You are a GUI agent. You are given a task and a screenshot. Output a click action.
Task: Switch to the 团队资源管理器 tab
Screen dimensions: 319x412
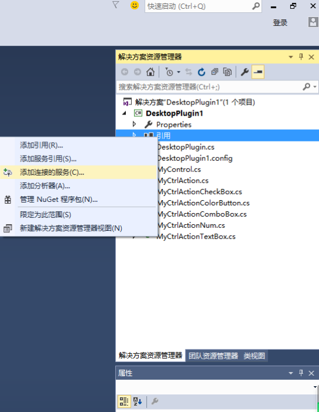pos(213,356)
